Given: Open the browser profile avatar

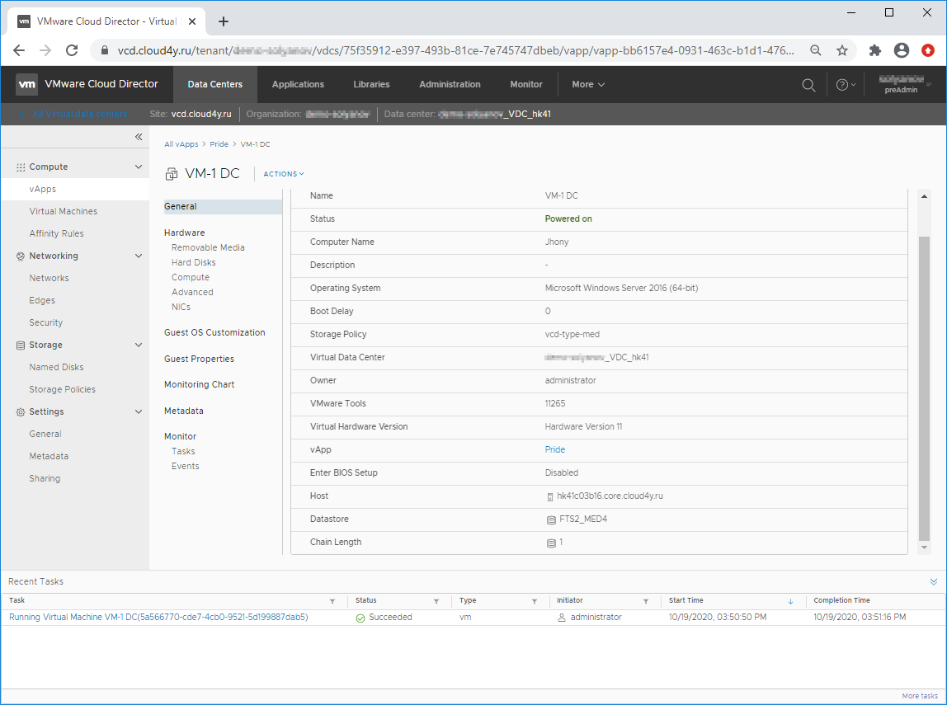Looking at the screenshot, I should point(902,50).
